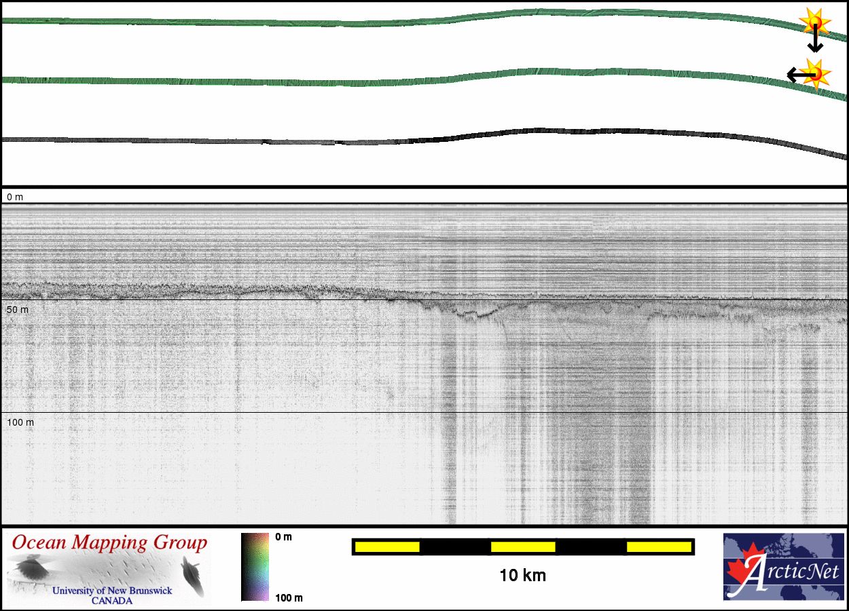849x611 pixels.
Task: Click the 0 m profile depth label
Action: tap(15, 197)
